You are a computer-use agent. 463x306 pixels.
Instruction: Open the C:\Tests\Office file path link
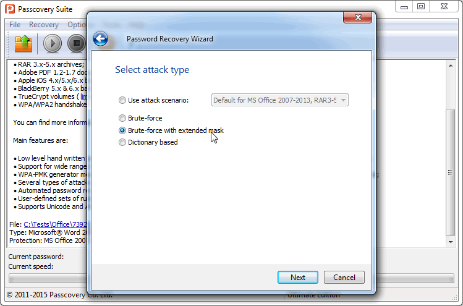pyautogui.click(x=56, y=224)
